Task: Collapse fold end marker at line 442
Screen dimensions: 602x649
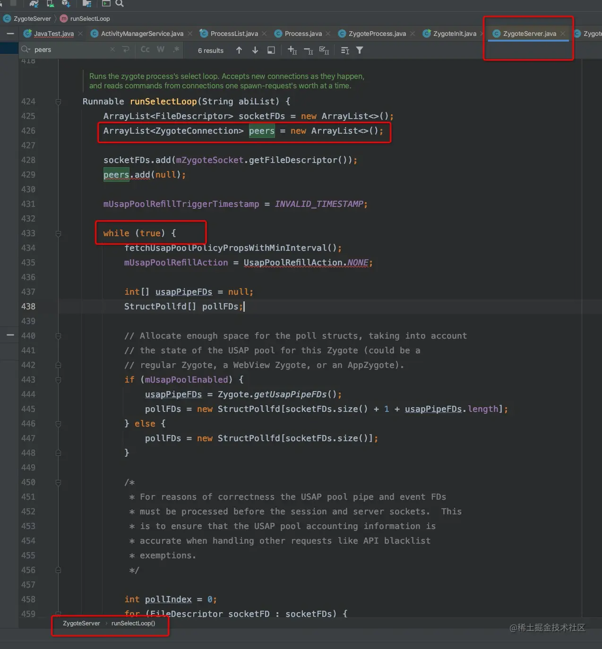Action: coord(58,365)
